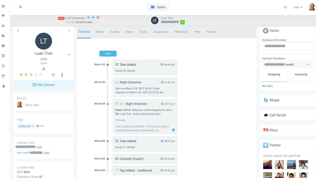The width and height of the screenshot is (316, 178).
Task: Add a new tag
Action: (40, 126)
